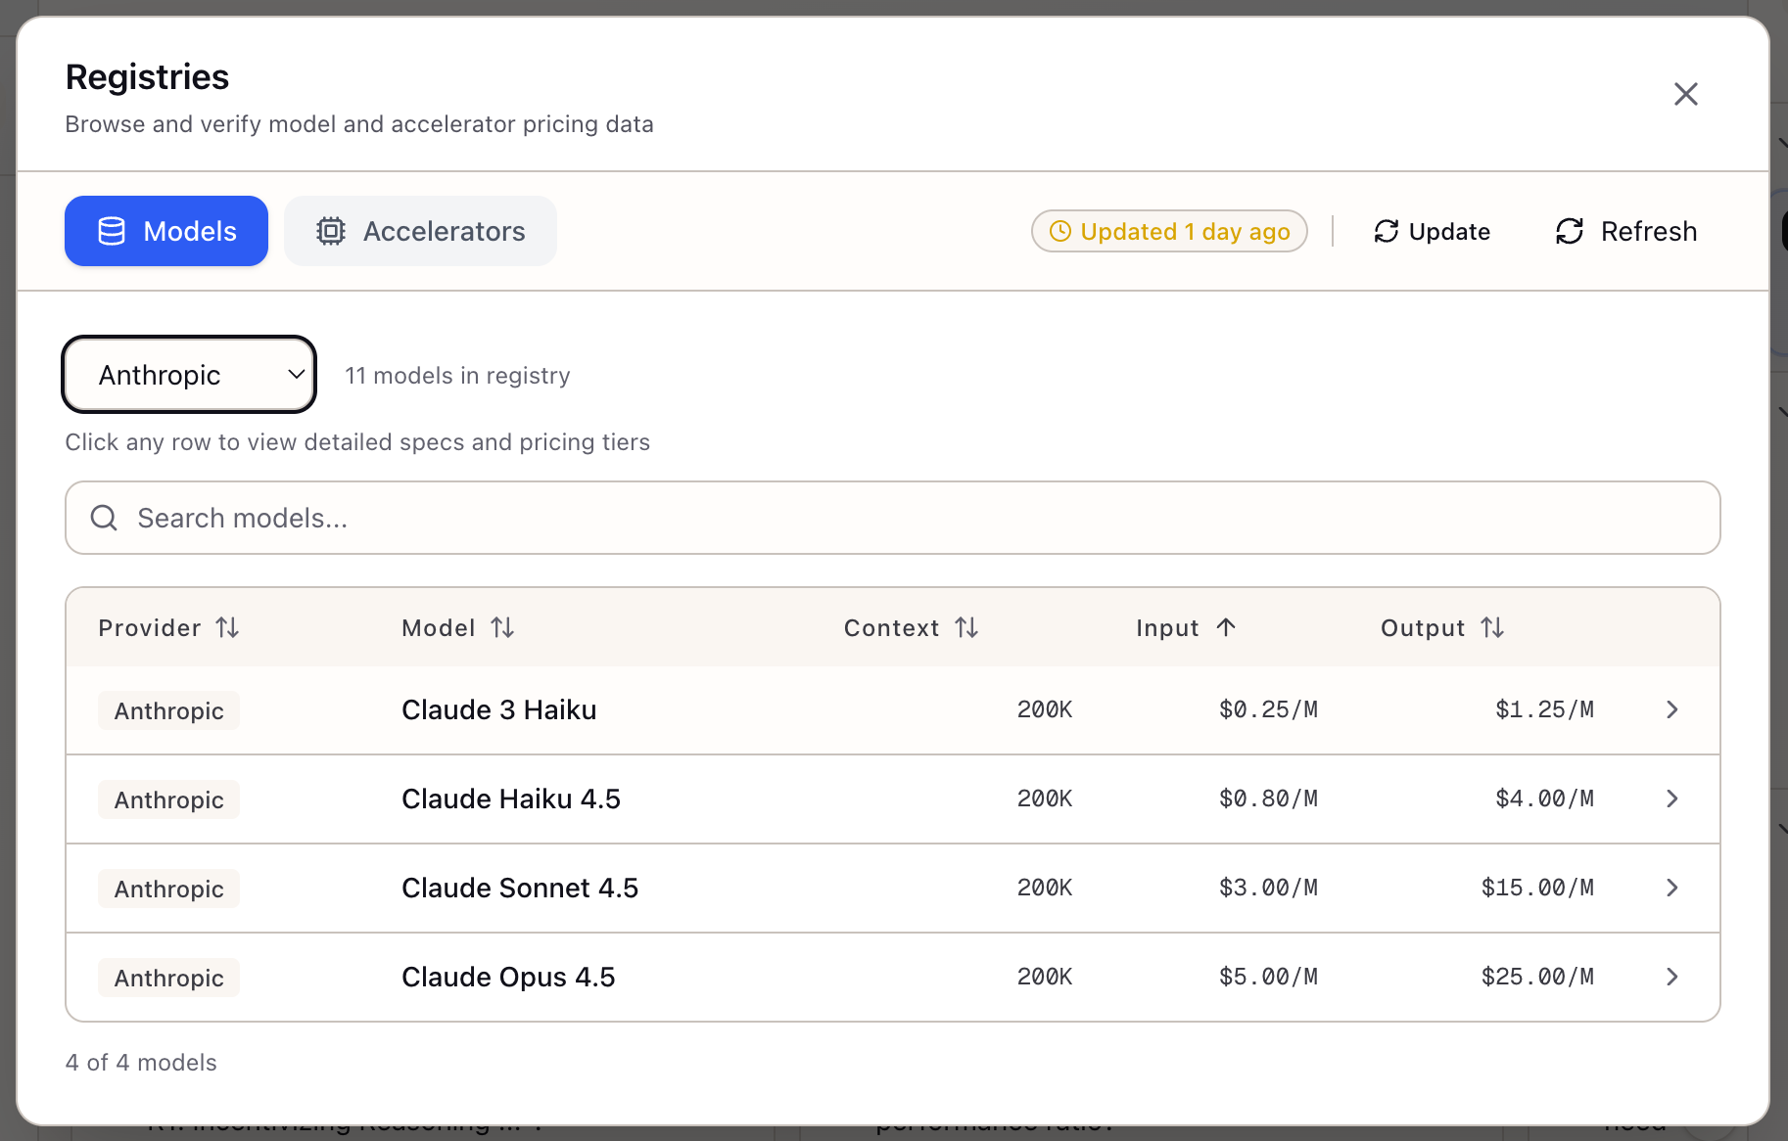Toggle Model column sorting
Image resolution: width=1788 pixels, height=1141 pixels.
point(503,627)
